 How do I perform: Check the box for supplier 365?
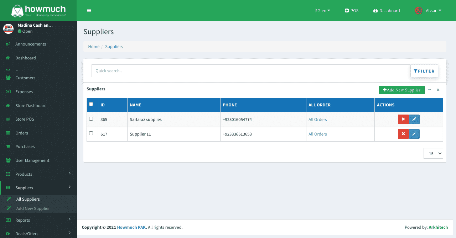[x=91, y=119]
